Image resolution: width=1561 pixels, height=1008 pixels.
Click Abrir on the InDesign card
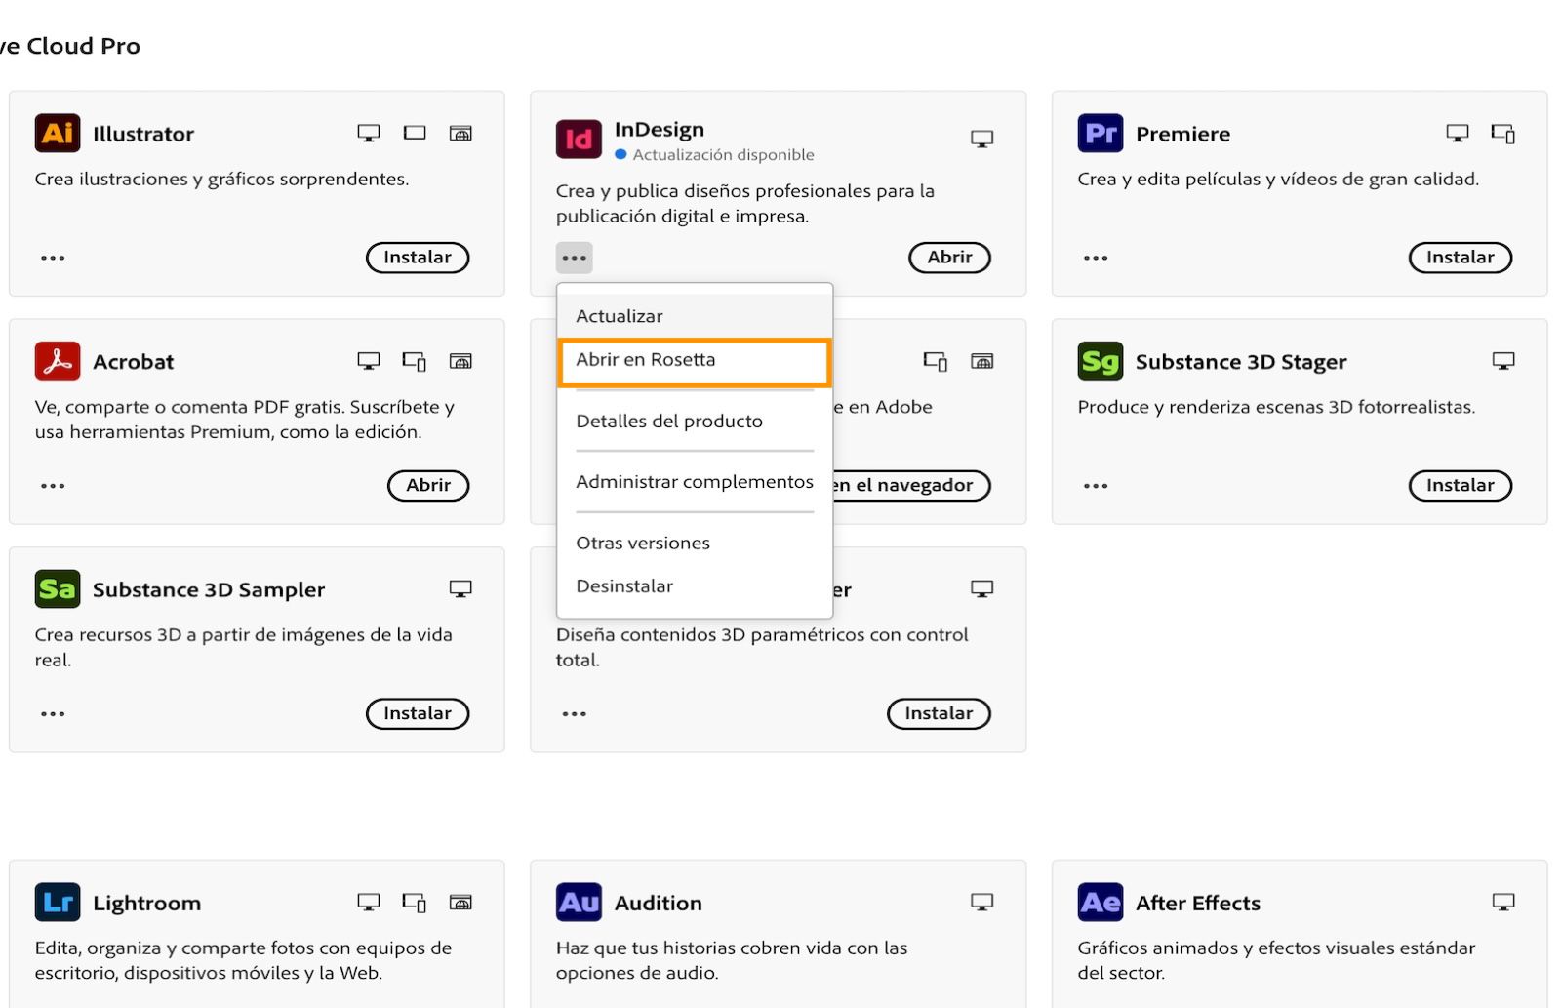point(949,258)
